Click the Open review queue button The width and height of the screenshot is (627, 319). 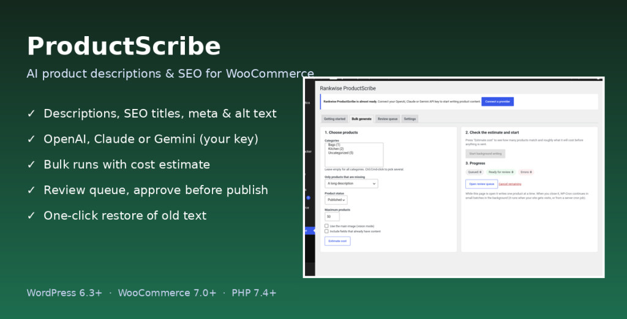(x=481, y=184)
